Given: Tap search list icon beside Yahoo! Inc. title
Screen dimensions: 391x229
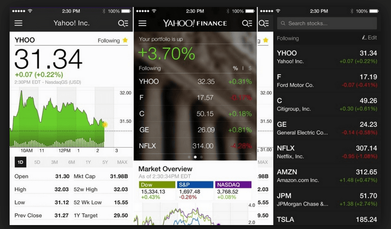Looking at the screenshot, I should tap(123, 23).
